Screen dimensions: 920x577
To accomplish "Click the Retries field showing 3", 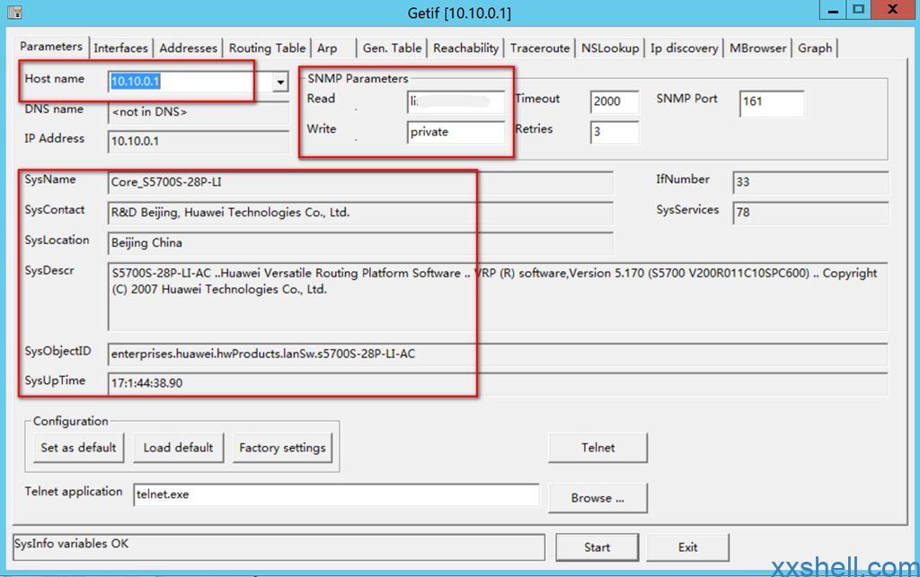I will [615, 132].
